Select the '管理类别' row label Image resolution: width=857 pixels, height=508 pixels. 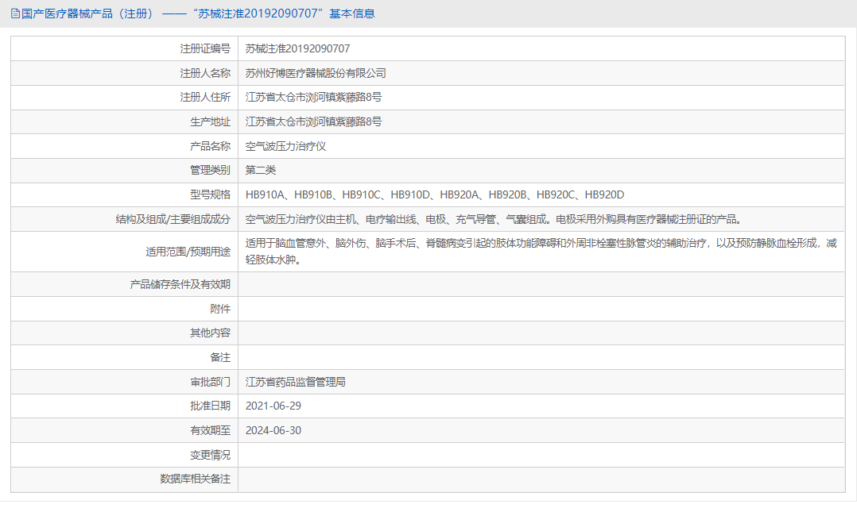[211, 170]
